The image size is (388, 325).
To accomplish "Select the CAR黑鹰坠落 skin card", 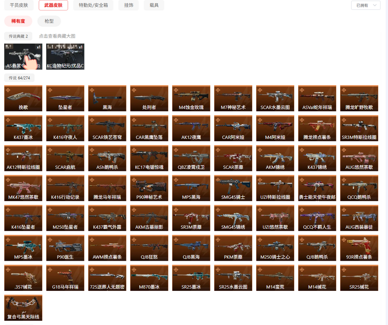I will tap(149, 128).
